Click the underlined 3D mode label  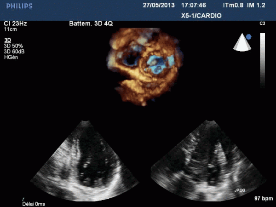(7, 40)
